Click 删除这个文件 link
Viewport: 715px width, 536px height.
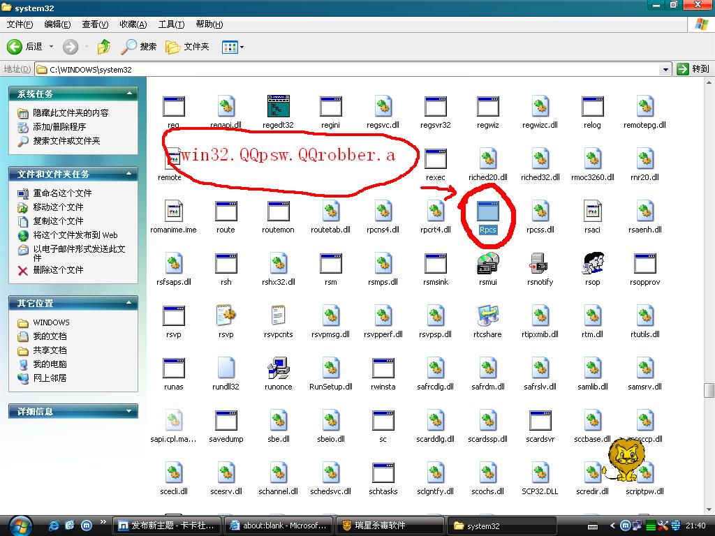point(58,270)
